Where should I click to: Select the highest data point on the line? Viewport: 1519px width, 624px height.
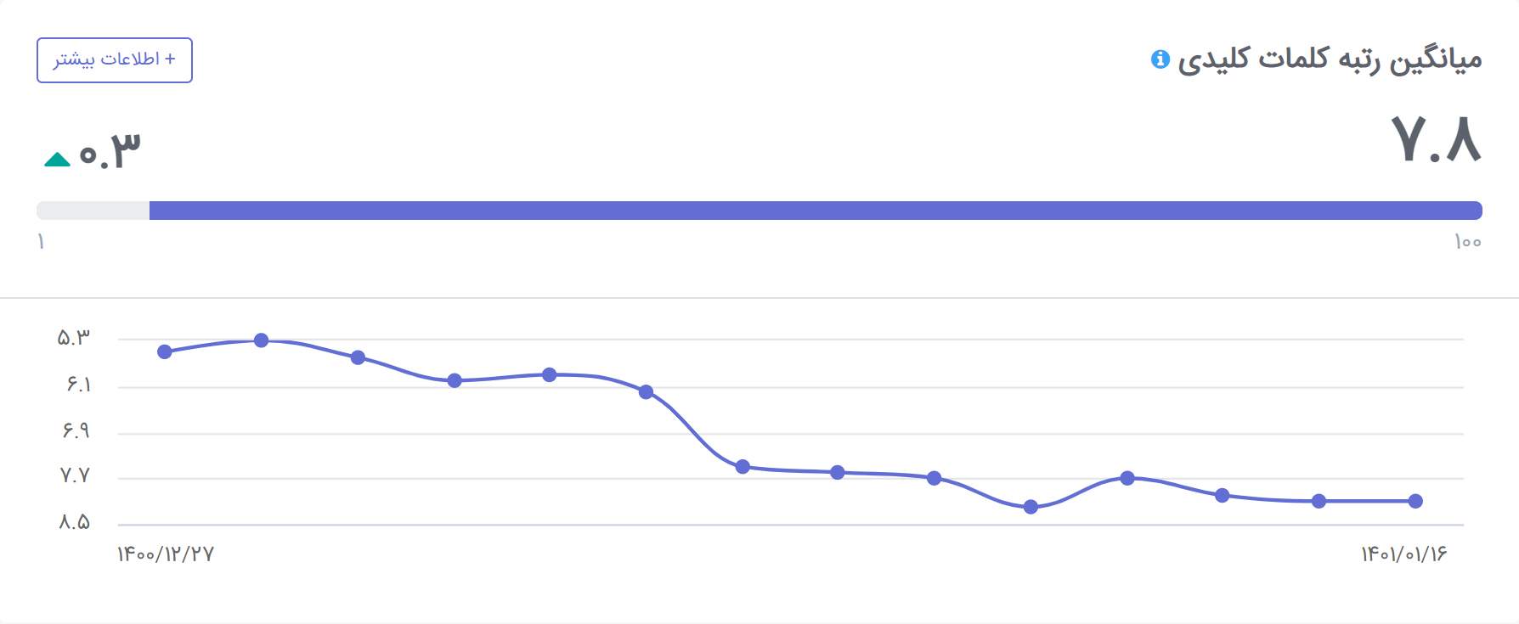[262, 340]
